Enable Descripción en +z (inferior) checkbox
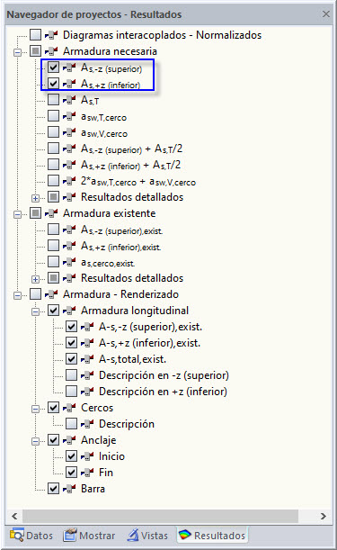Screen dimensions: 337x550 pyautogui.click(x=72, y=391)
